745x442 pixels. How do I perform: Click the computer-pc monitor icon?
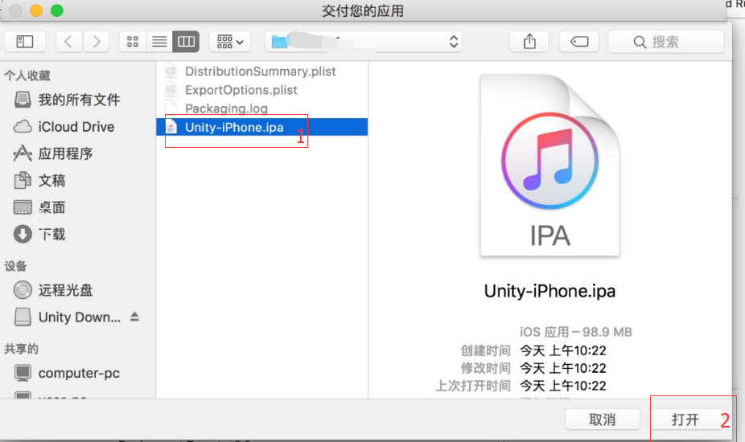23,373
